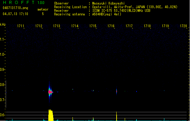Click the faint echo under 1716
The image size is (190, 121).
coord(117,91)
